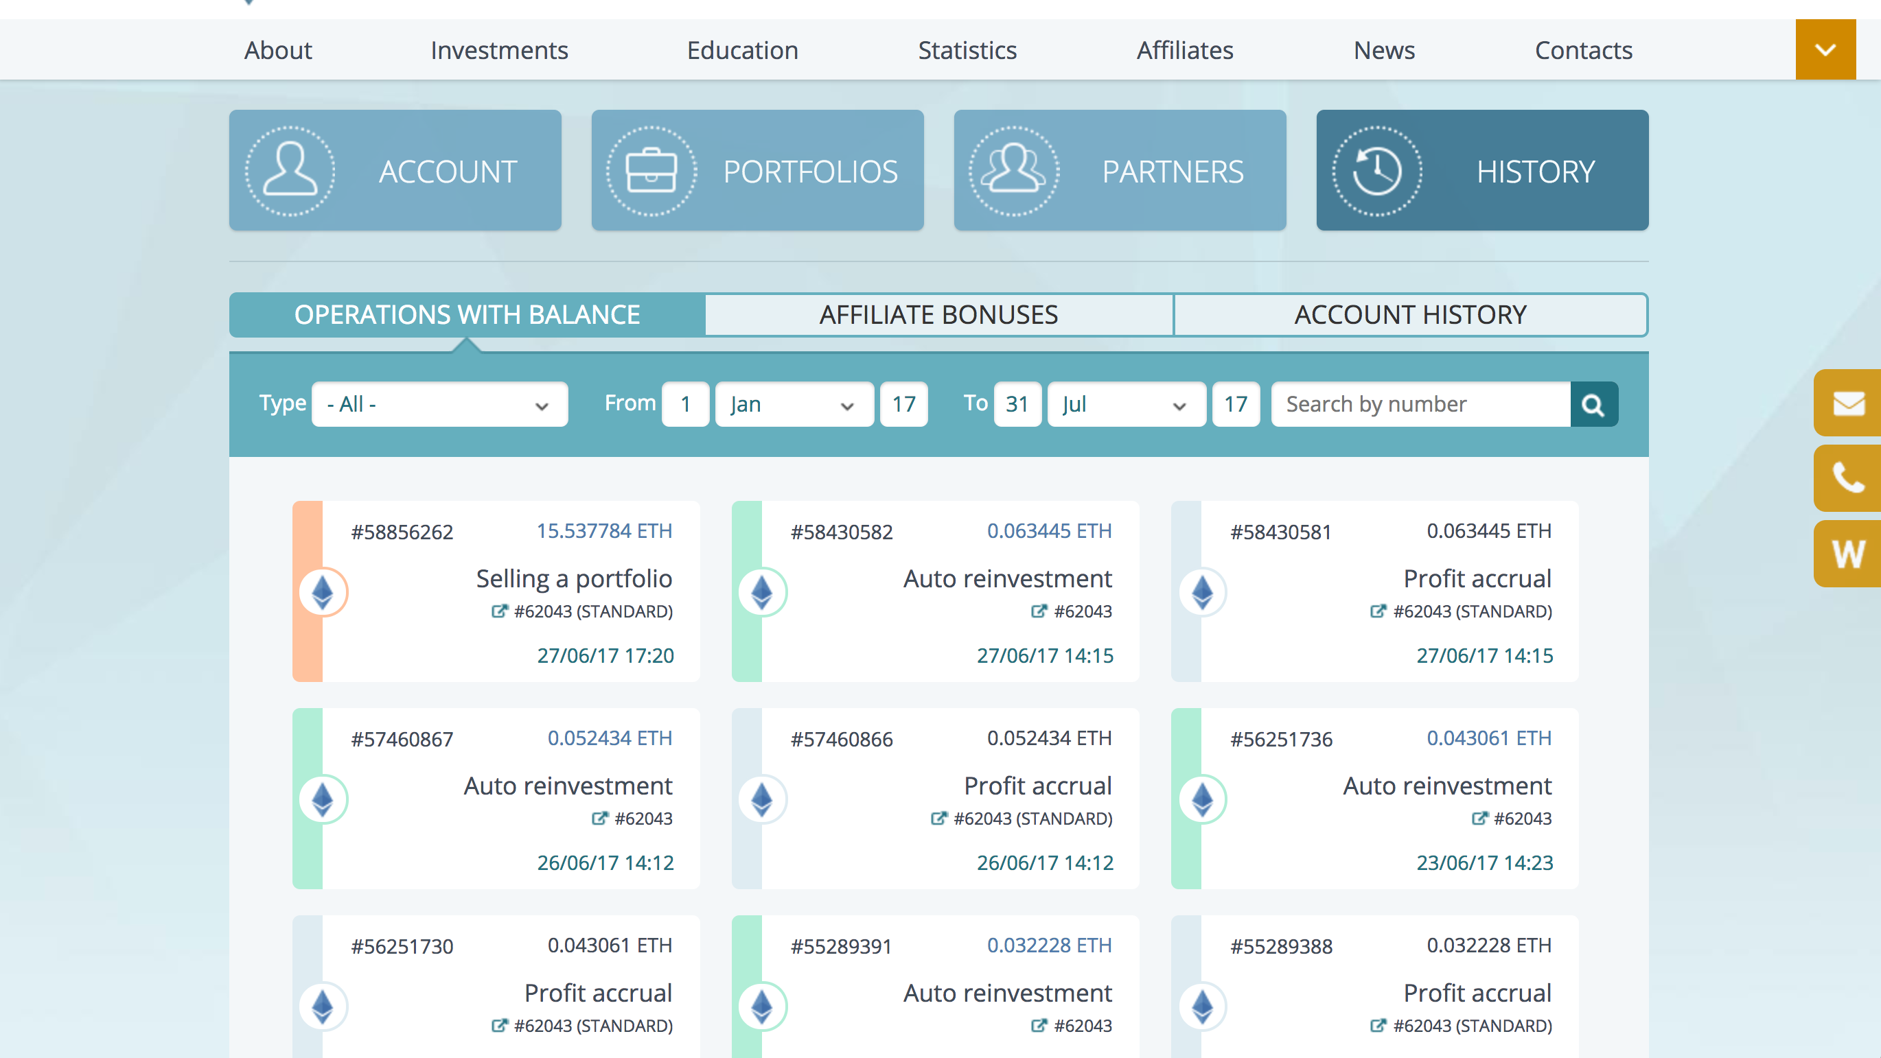Image resolution: width=1881 pixels, height=1058 pixels.
Task: Click the phone call side button
Action: coord(1848,478)
